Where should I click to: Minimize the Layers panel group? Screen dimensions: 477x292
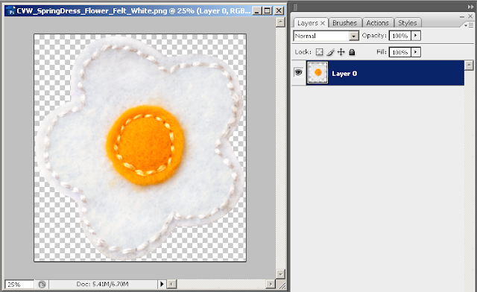tap(462, 16)
